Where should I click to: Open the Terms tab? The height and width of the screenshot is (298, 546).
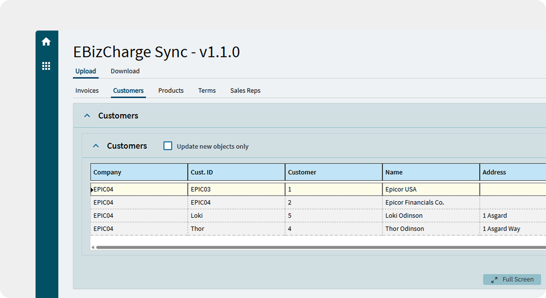pyautogui.click(x=207, y=91)
